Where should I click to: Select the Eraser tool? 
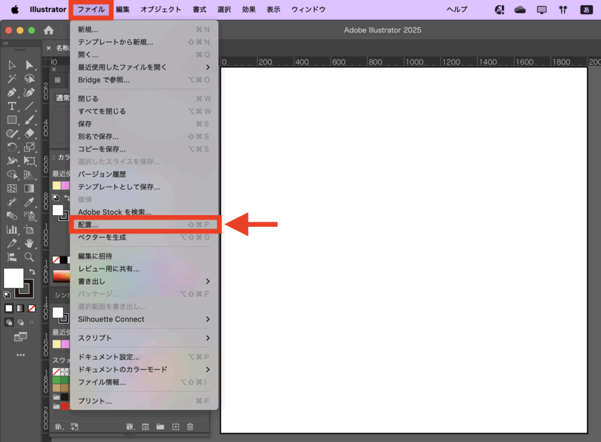pos(29,134)
